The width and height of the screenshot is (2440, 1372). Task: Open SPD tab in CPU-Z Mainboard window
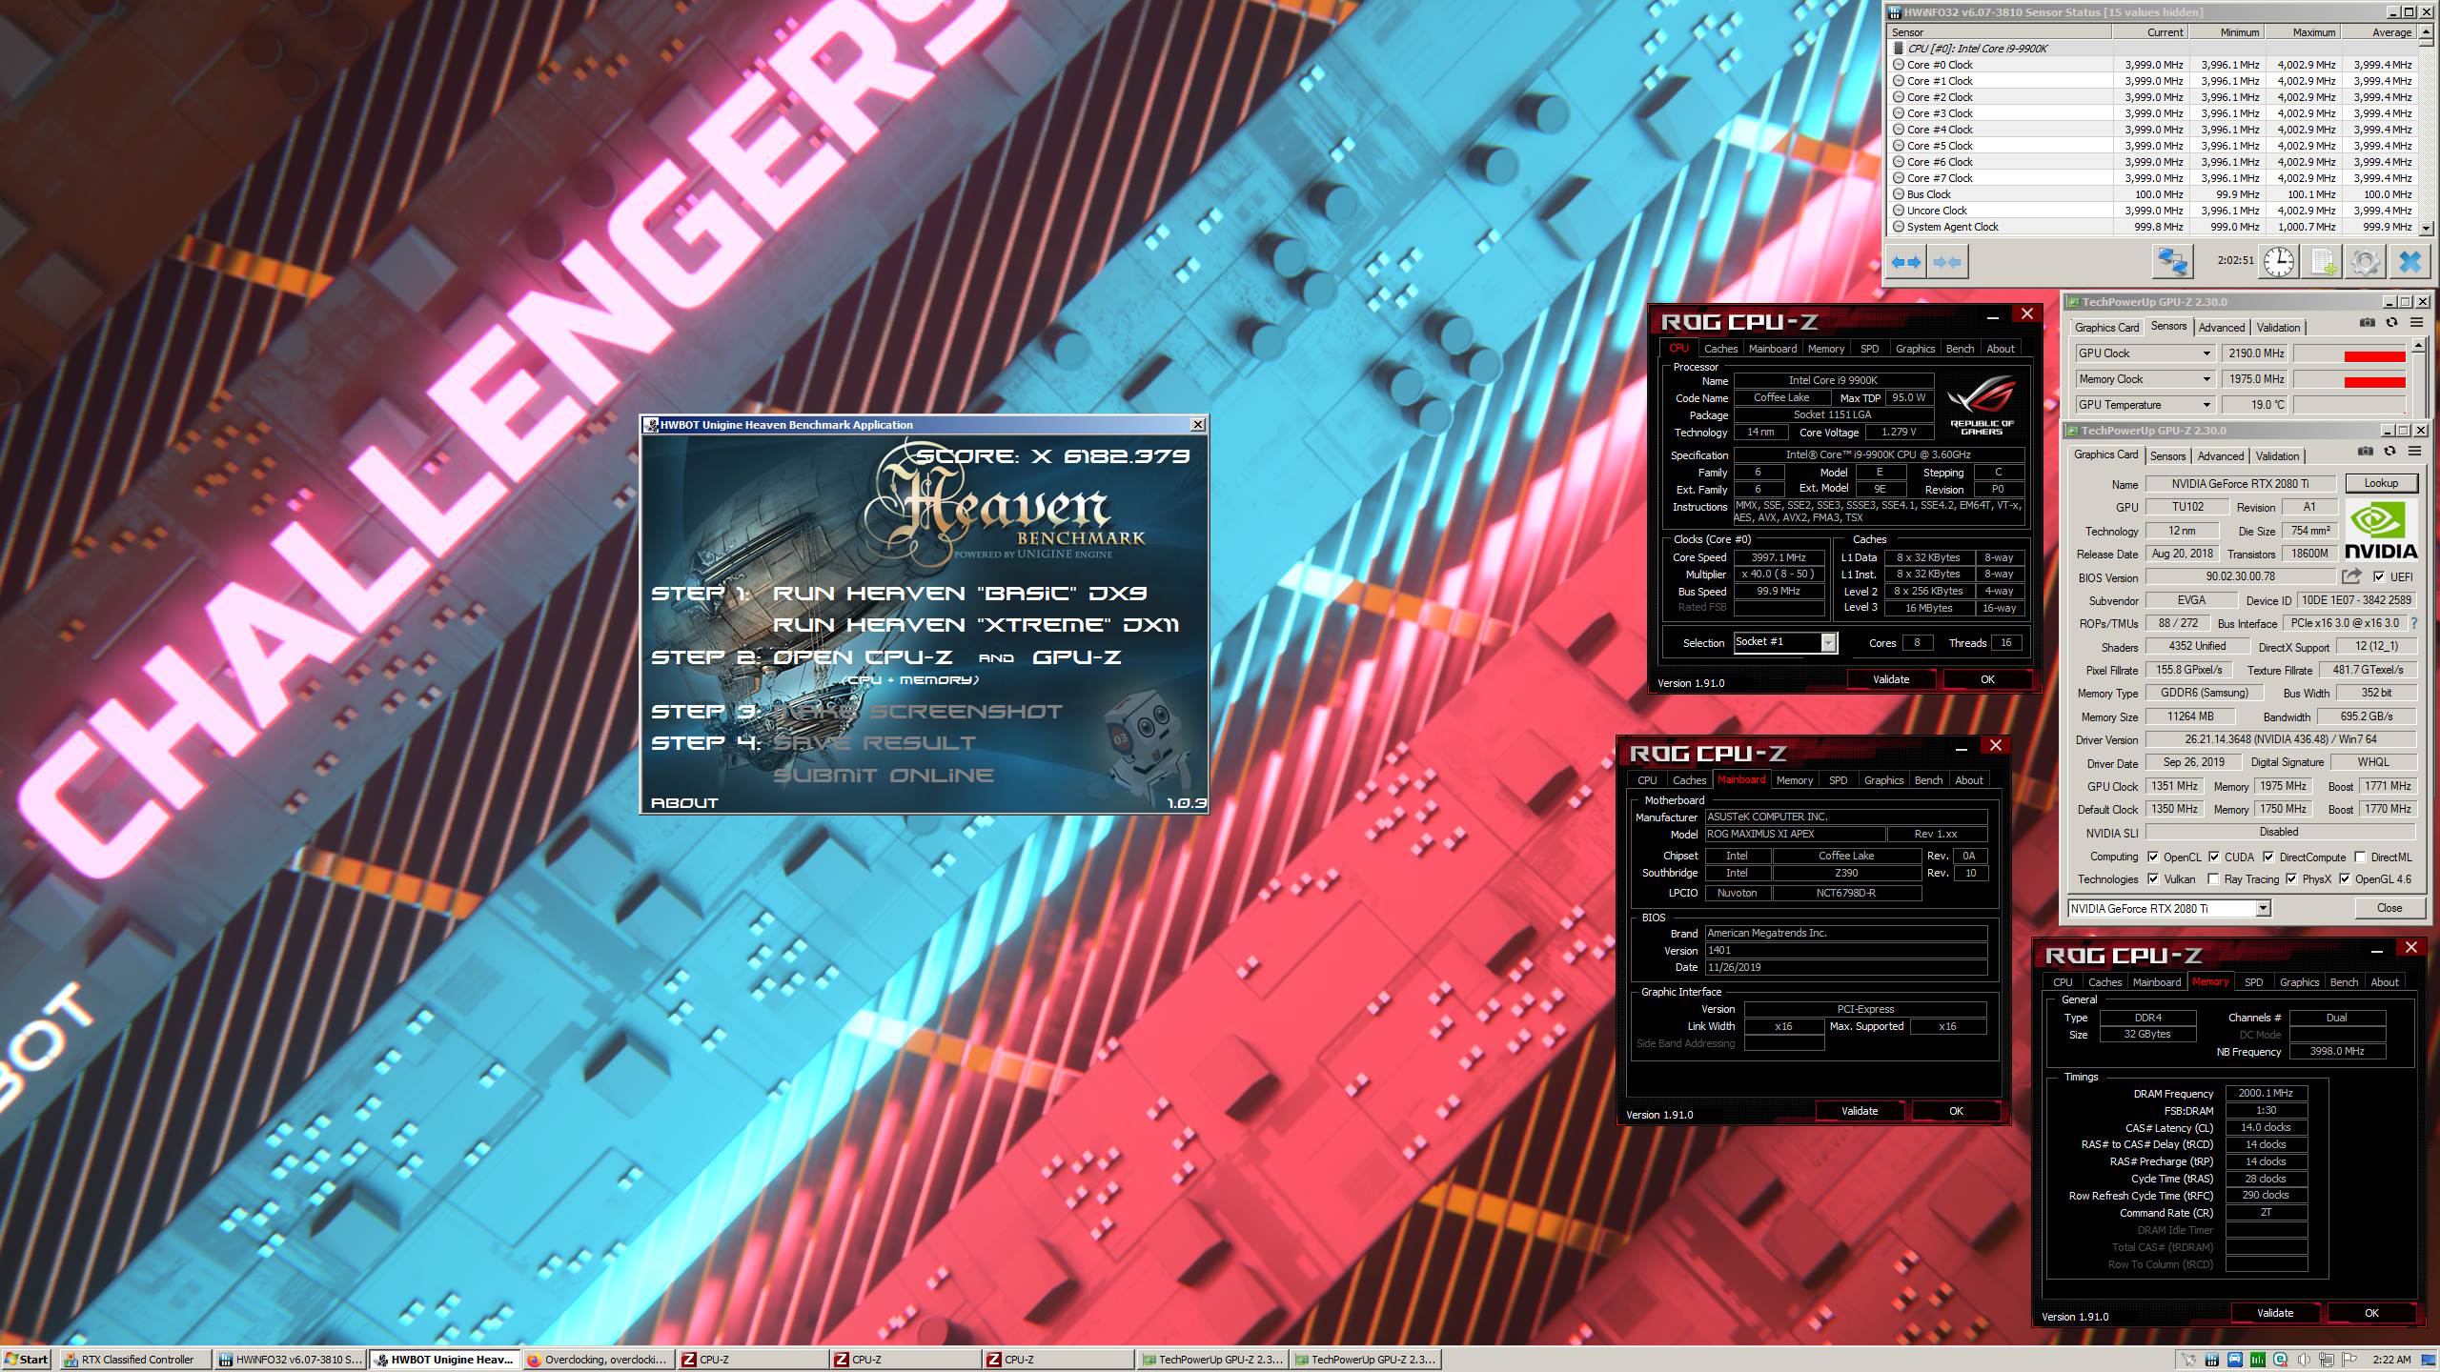pos(1838,780)
